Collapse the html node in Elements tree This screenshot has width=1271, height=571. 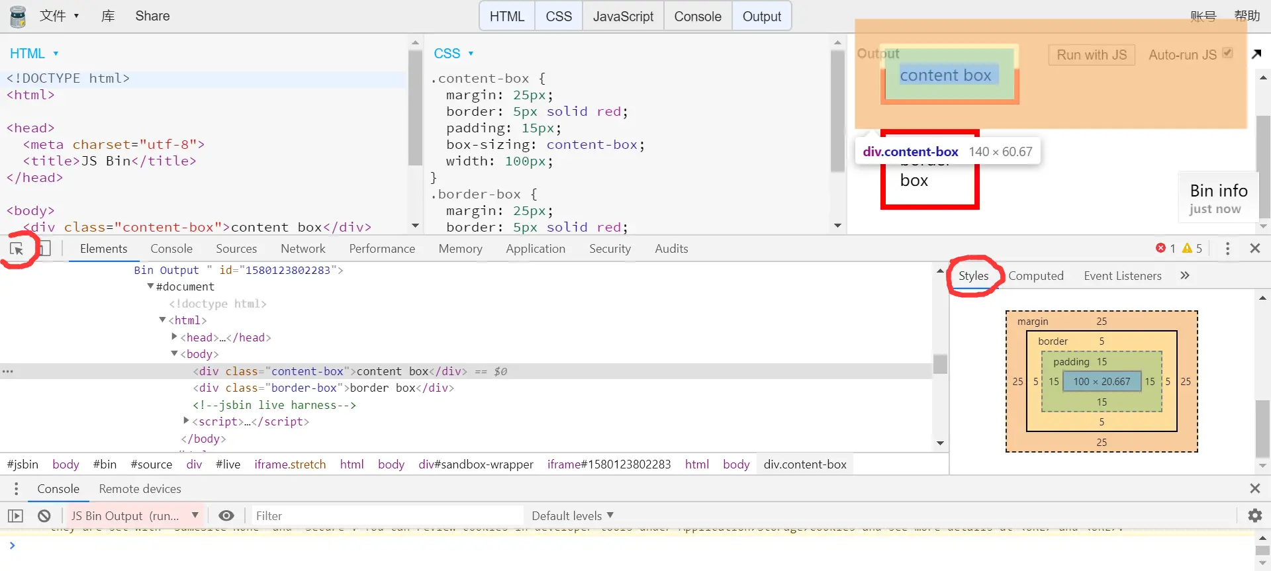click(162, 320)
